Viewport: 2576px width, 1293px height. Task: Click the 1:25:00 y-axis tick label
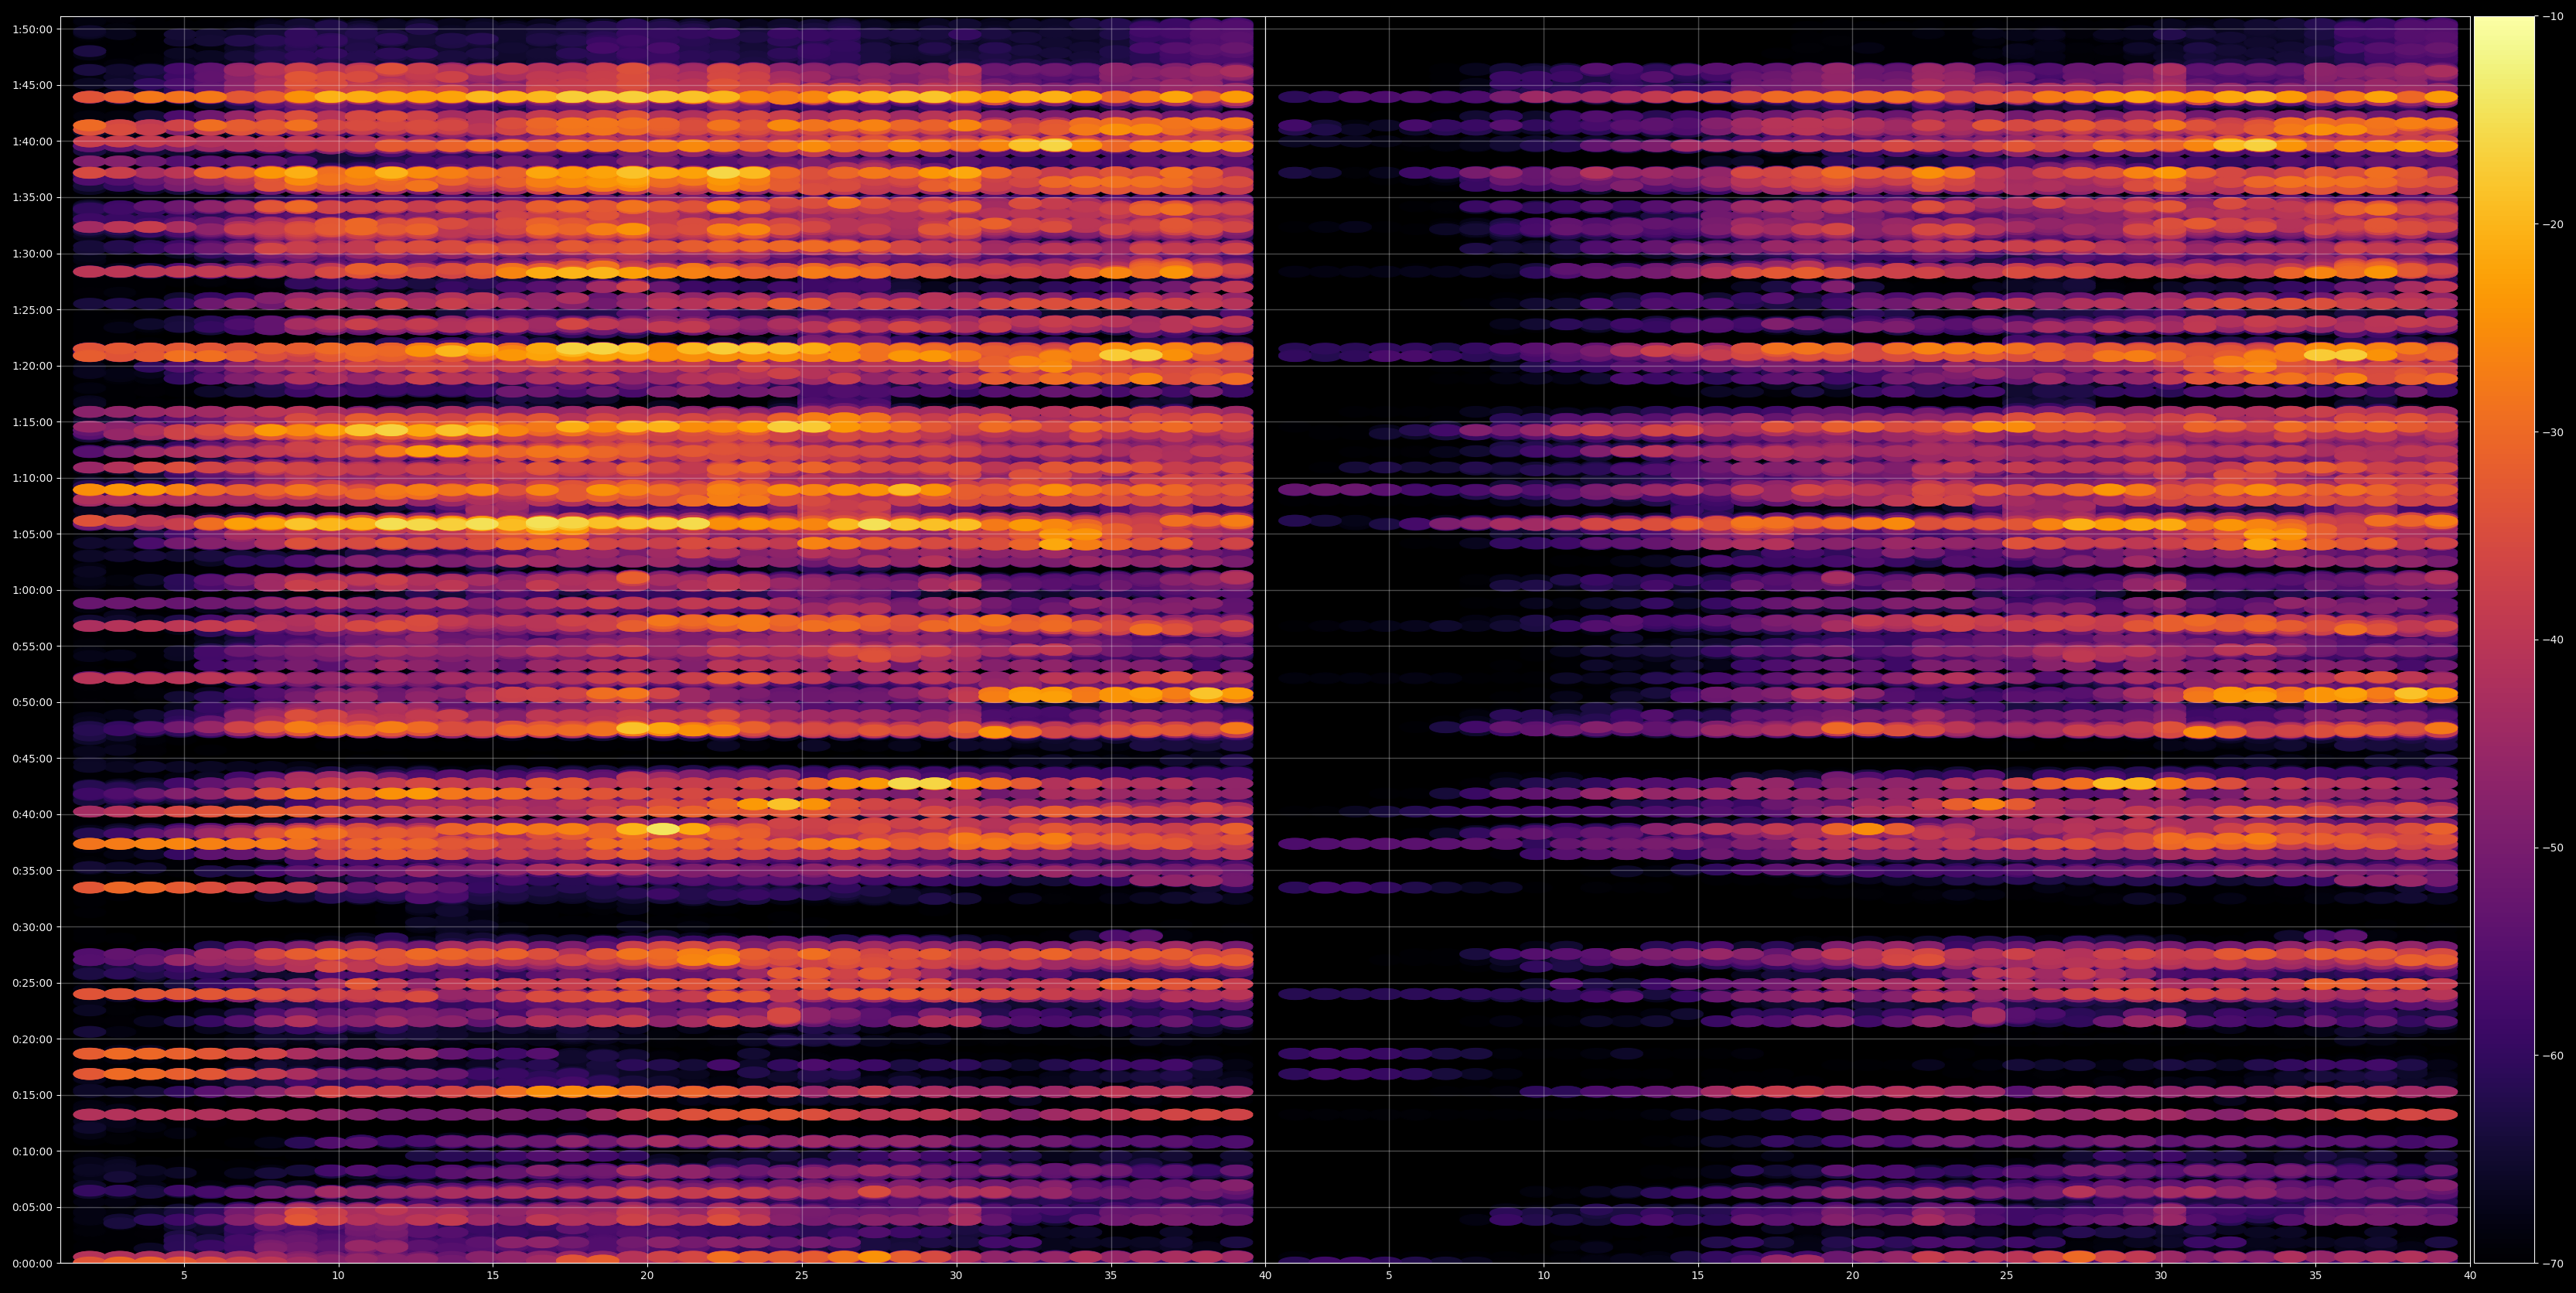[x=32, y=310]
